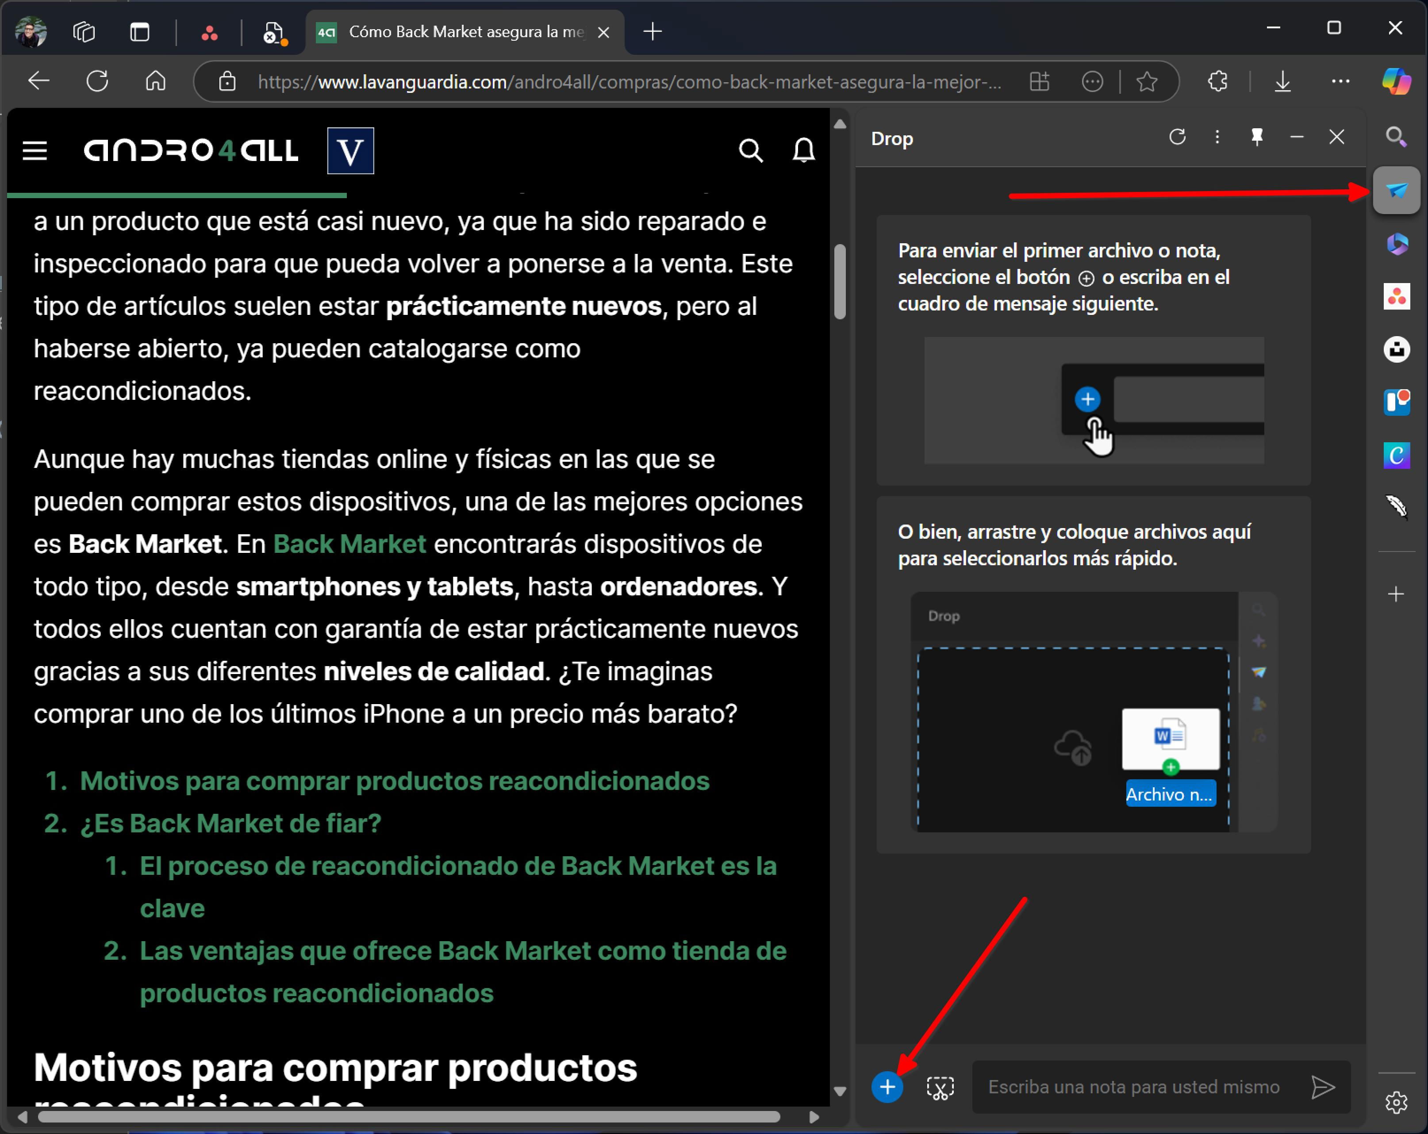Close the Cómo Back Market tab
1428x1134 pixels.
[x=603, y=32]
